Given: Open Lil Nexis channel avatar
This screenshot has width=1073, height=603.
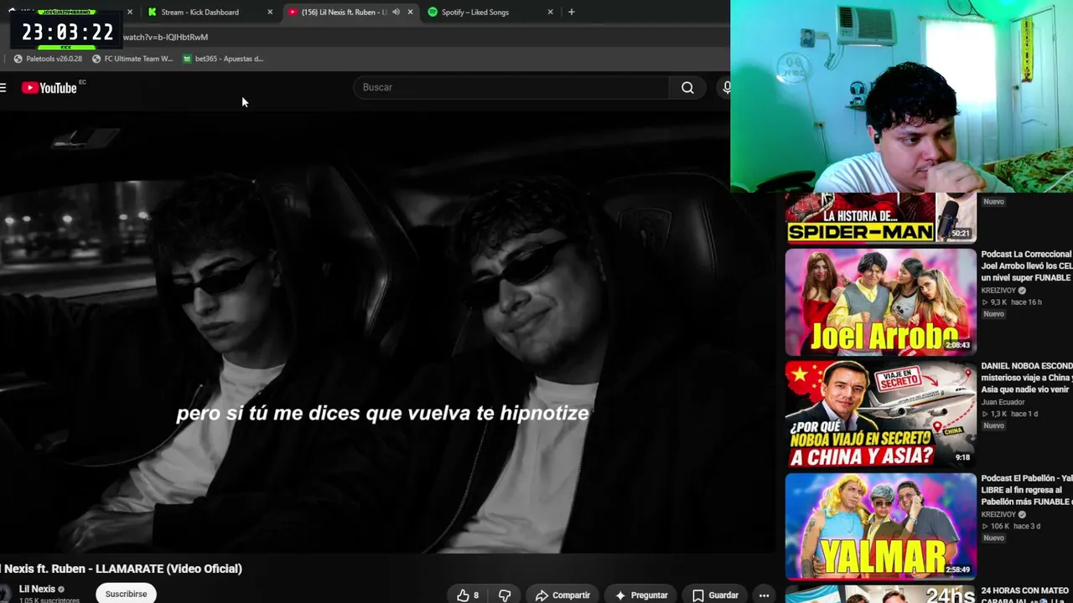Looking at the screenshot, I should click(x=5, y=593).
